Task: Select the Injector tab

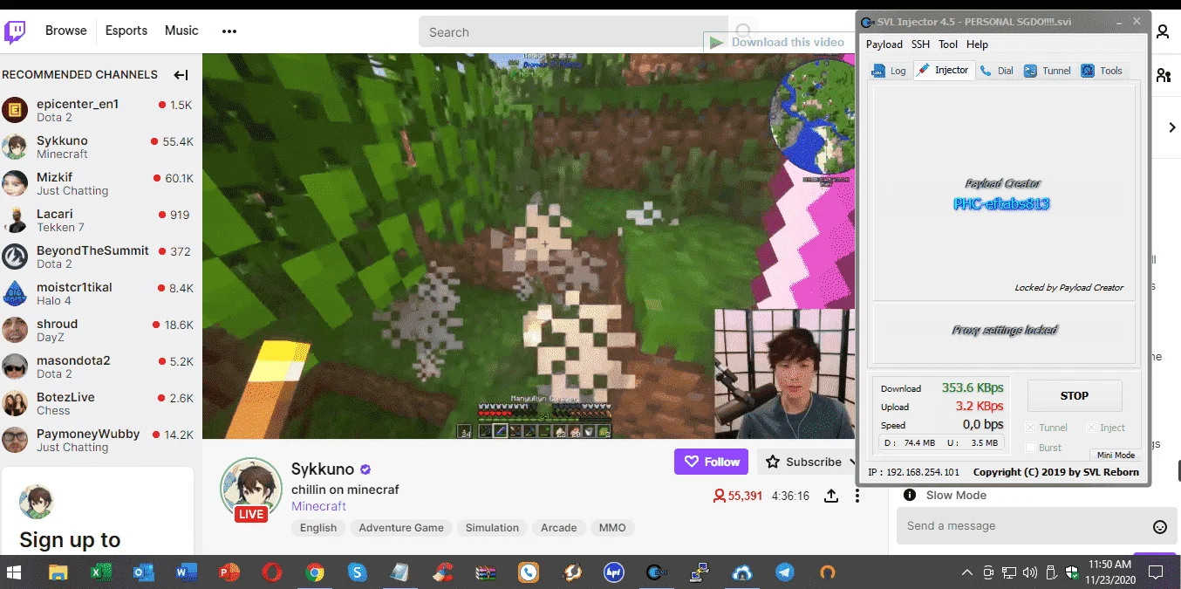Action: (943, 70)
